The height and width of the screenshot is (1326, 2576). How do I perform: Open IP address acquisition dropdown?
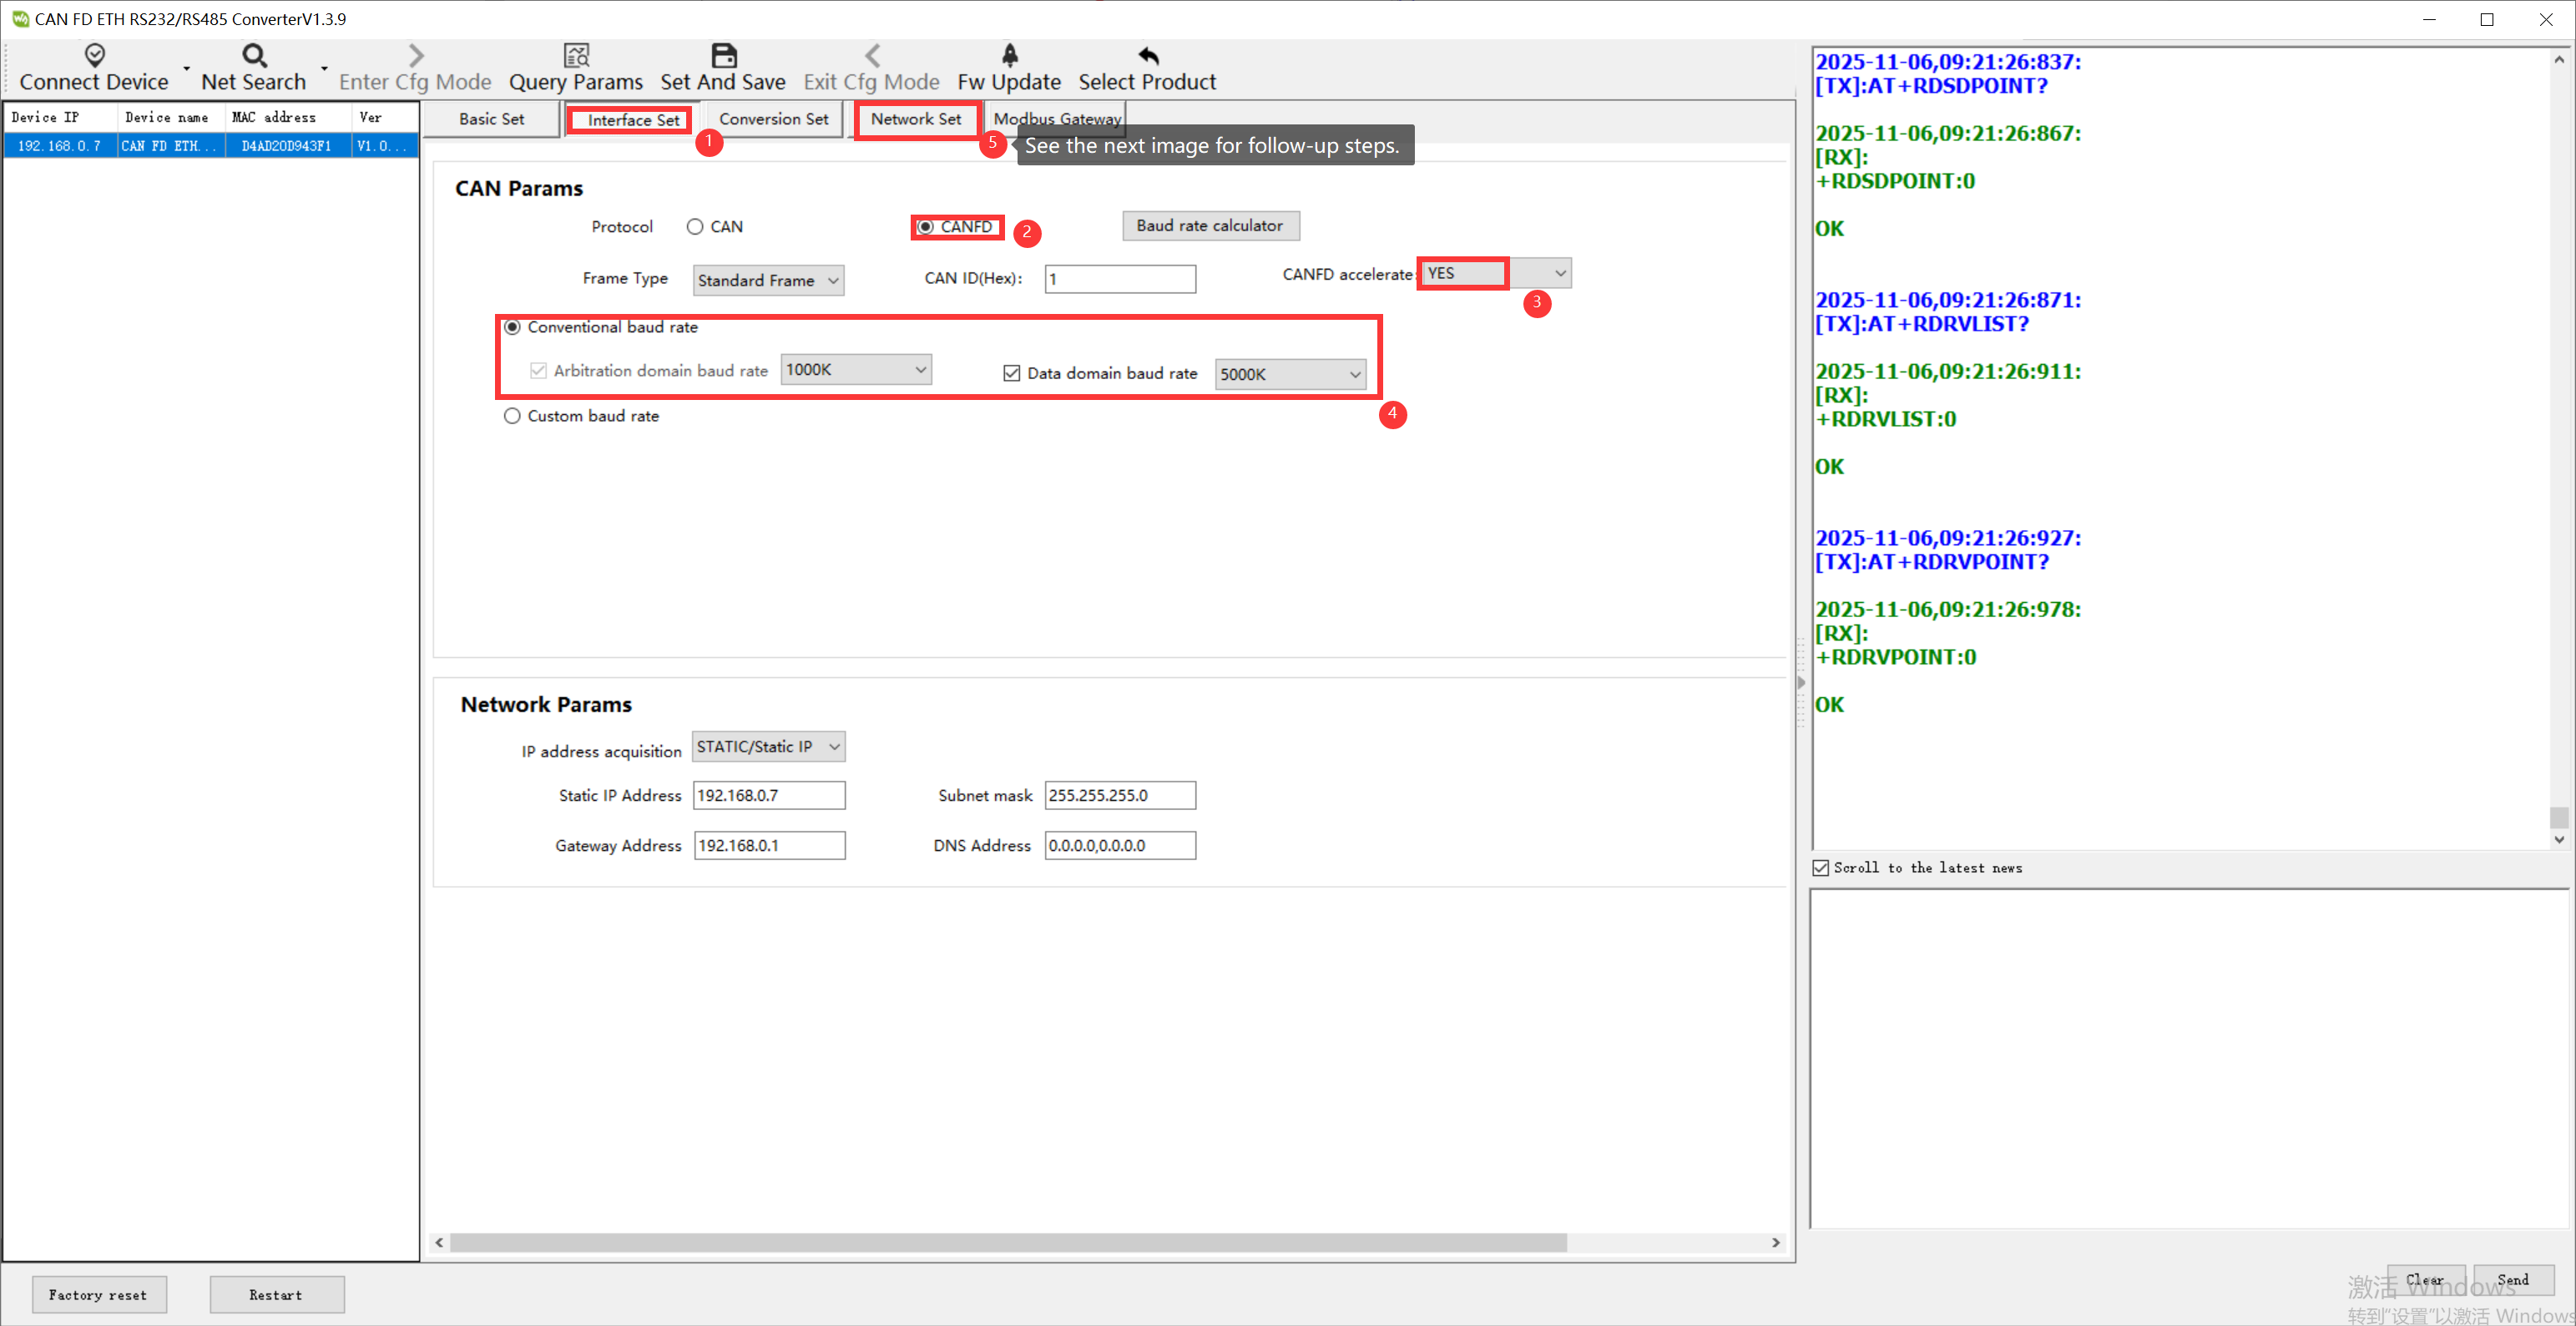(x=768, y=747)
